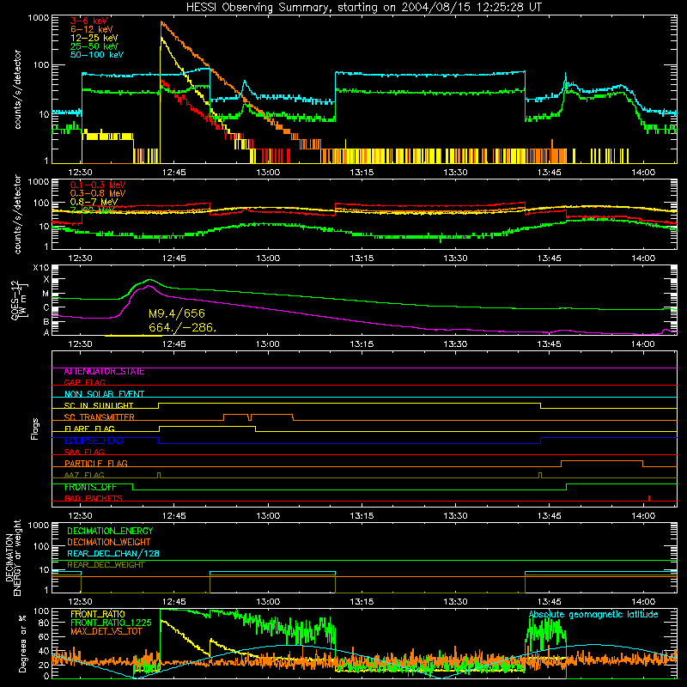The image size is (687, 687).
Task: Select the GOES-12 axis label
Action: (15, 301)
